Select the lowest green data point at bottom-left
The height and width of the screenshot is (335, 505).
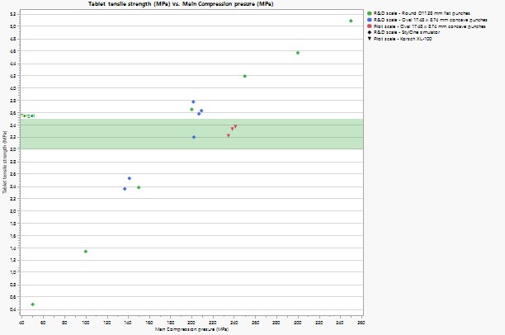pyautogui.click(x=32, y=304)
